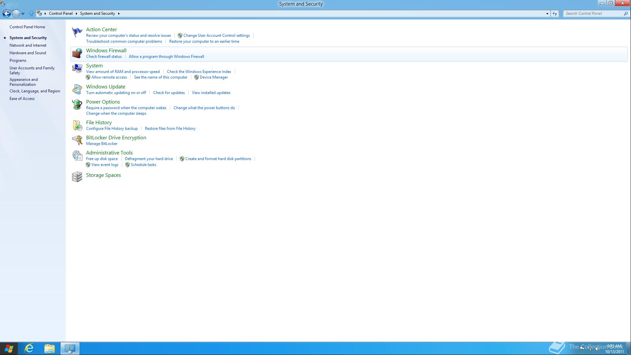The image size is (631, 355).
Task: Click the search magnifier icon
Action: coord(625,13)
